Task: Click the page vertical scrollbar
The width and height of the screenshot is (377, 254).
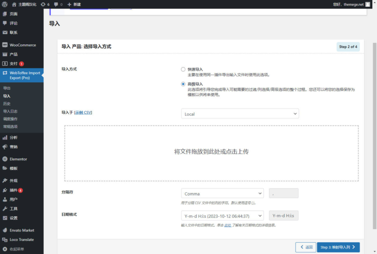Action: point(374,136)
